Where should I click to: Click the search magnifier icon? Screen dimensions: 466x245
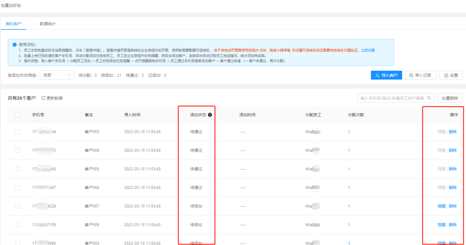(x=429, y=98)
